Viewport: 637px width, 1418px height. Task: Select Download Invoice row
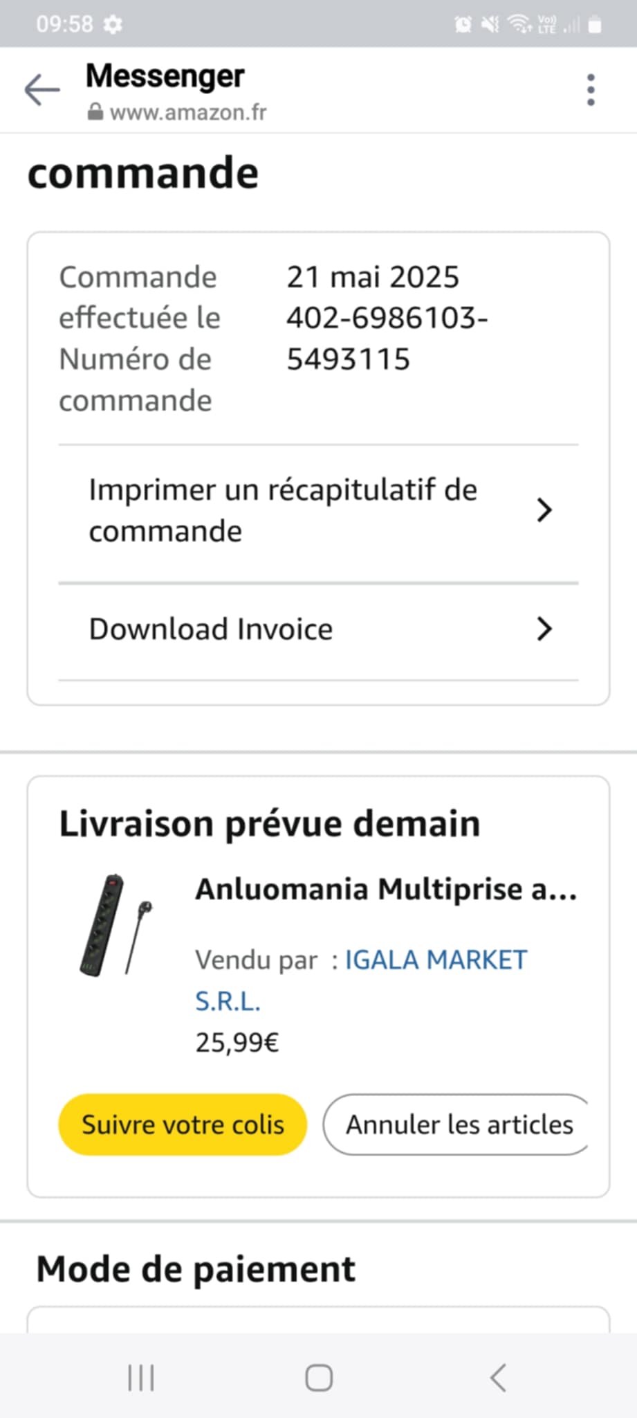coord(211,629)
